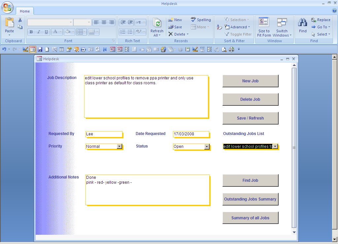
Task: Expand the Outstanding Jobs List combo box
Action: 275,147
